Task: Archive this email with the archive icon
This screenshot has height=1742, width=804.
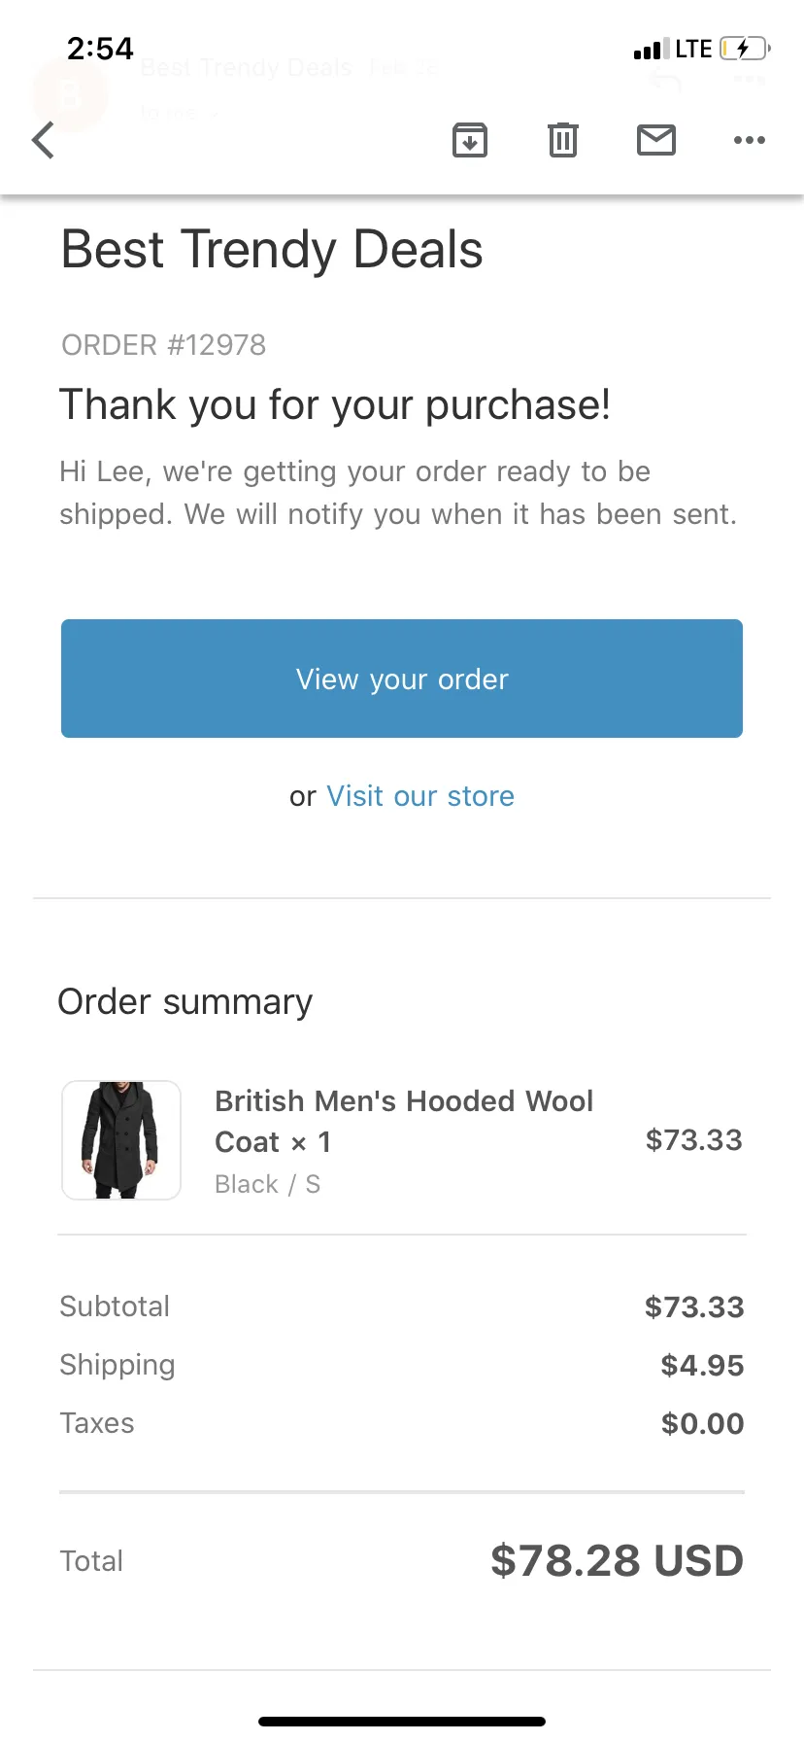Action: point(470,140)
